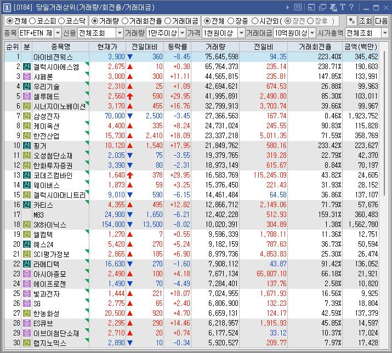Click the numbered 1 icon in title bar

(7, 8)
